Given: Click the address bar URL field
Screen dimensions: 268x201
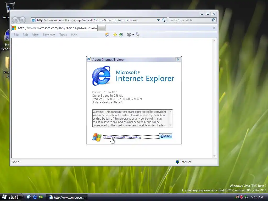Looking at the screenshot, I should pos(96,20).
